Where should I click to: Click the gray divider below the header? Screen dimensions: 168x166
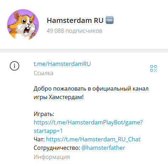click(x=84, y=51)
